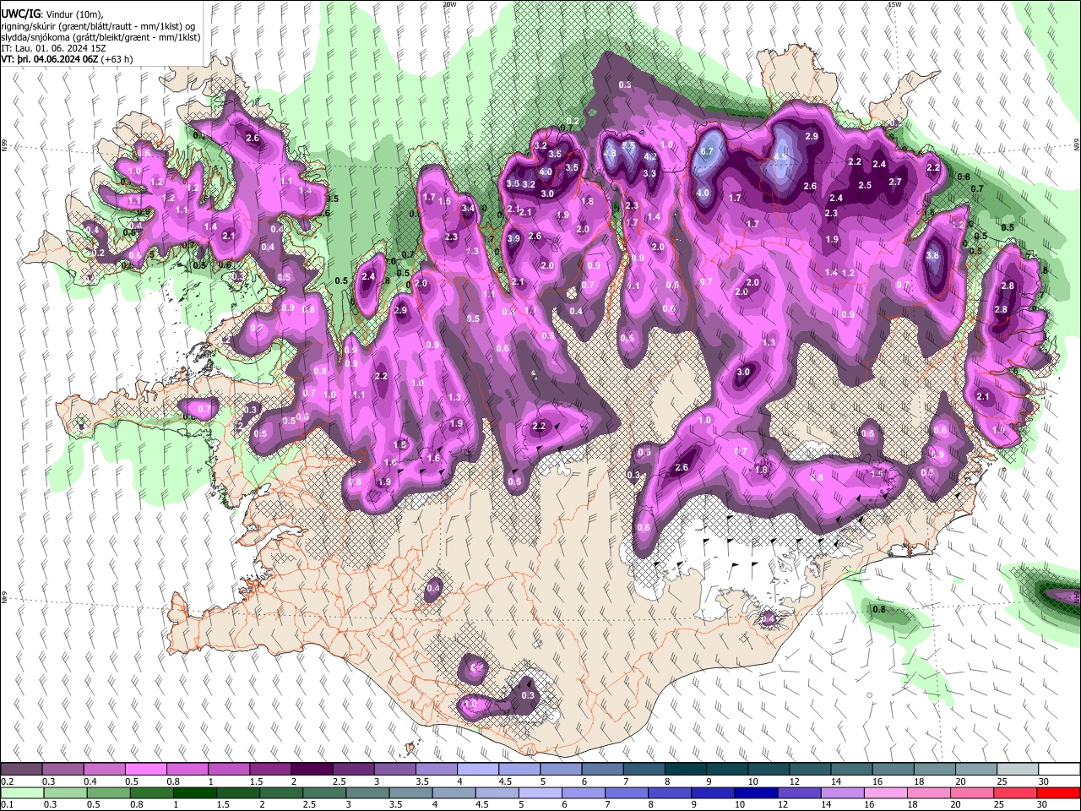Select lower legend swatch between 10 and 12
The height and width of the screenshot is (811, 1081).
(757, 792)
